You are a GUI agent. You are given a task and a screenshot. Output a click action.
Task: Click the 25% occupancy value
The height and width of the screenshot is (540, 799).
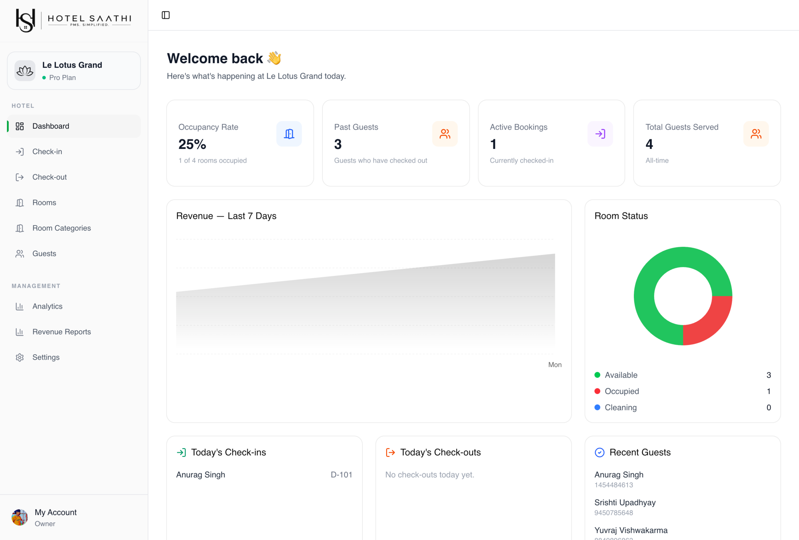click(192, 145)
